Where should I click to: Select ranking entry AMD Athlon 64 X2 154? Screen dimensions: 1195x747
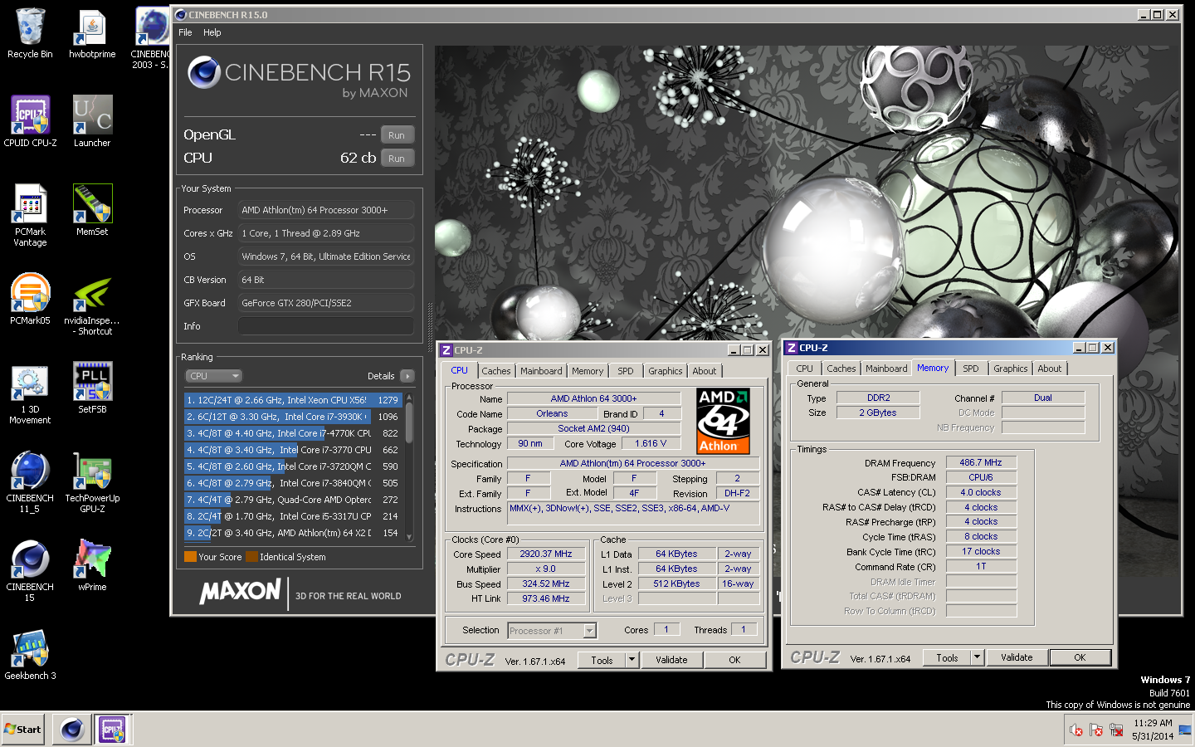[293, 533]
